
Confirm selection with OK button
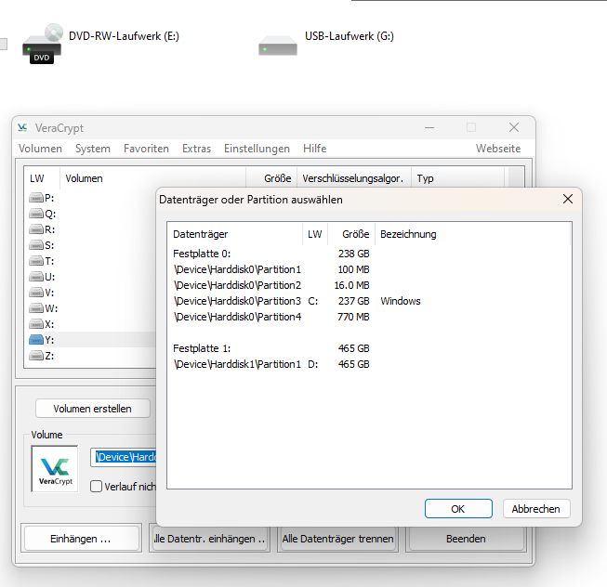point(458,508)
